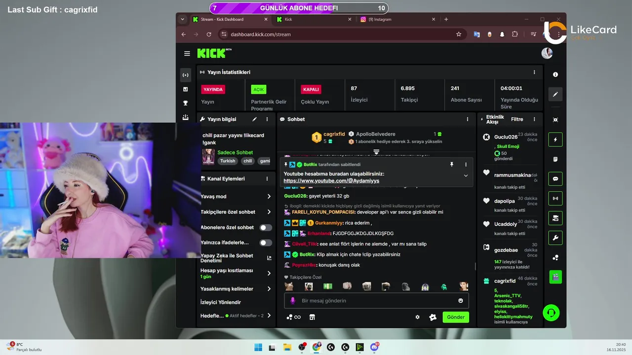Reload the Kick dashboard page
The width and height of the screenshot is (632, 355).
[x=209, y=34]
